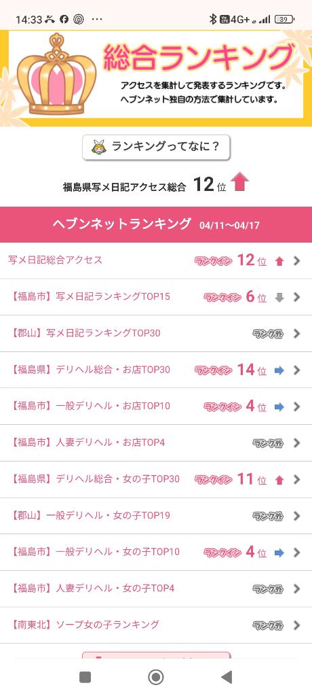Tap the ヘブンネットランキング pink header bar
312x696 pixels.
click(156, 224)
